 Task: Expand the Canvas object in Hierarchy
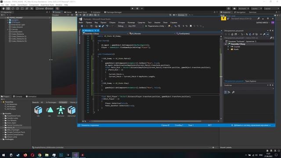pos(8,29)
